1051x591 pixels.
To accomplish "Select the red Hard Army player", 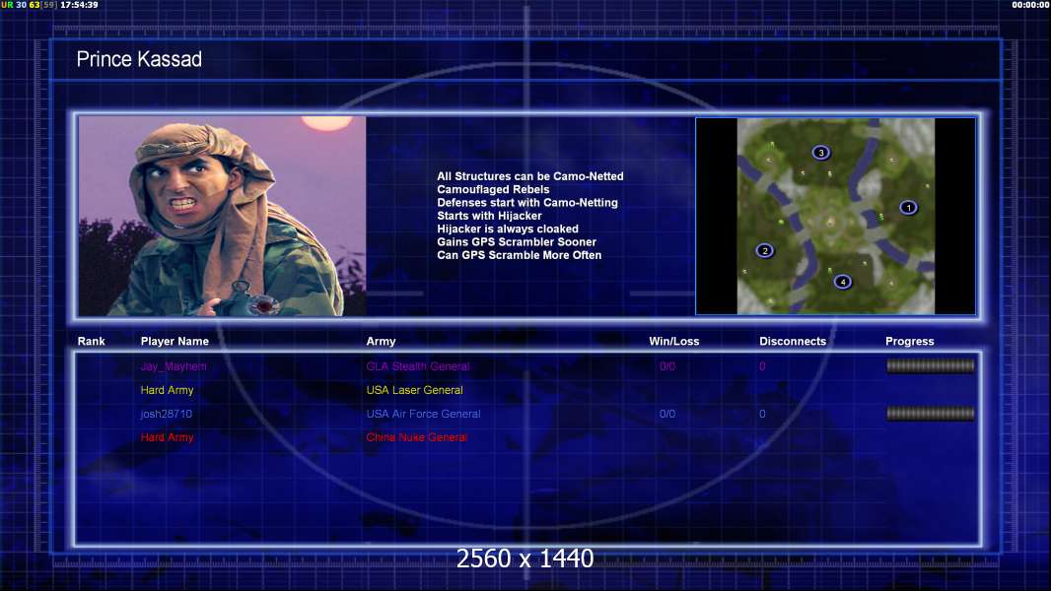I will (167, 437).
